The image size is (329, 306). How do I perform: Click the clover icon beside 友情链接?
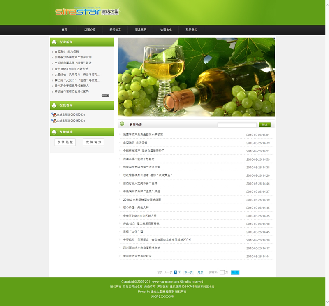[54, 132]
